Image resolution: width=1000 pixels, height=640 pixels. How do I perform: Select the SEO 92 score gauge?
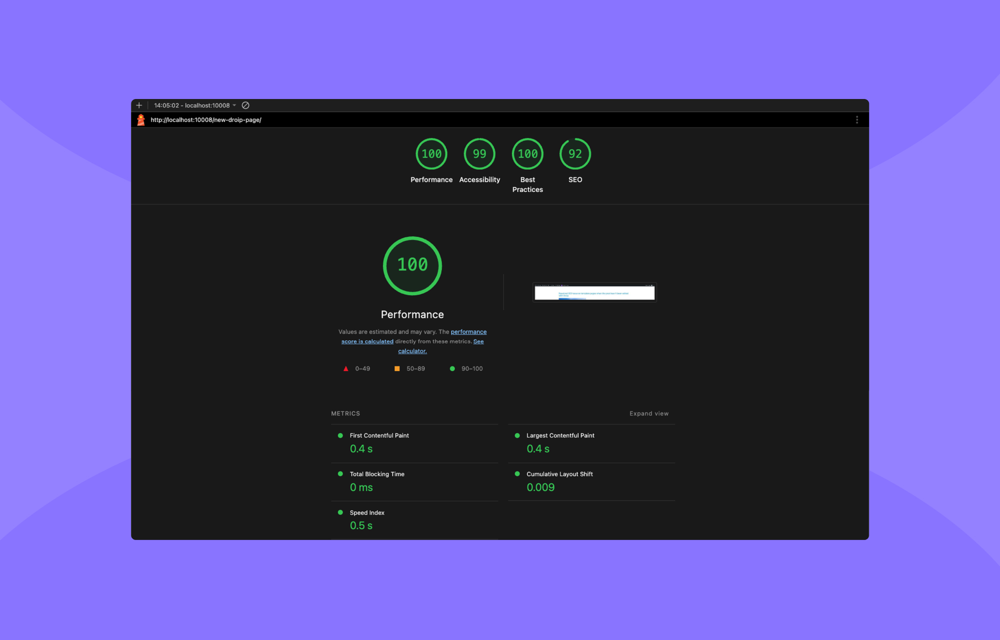coord(574,153)
